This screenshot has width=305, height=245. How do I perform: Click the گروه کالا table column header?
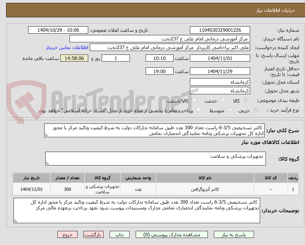pyautogui.click(x=102, y=178)
